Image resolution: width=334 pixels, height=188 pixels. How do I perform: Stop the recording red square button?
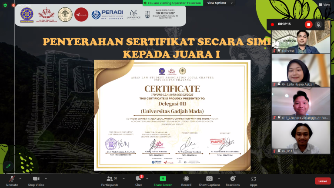pos(308,24)
